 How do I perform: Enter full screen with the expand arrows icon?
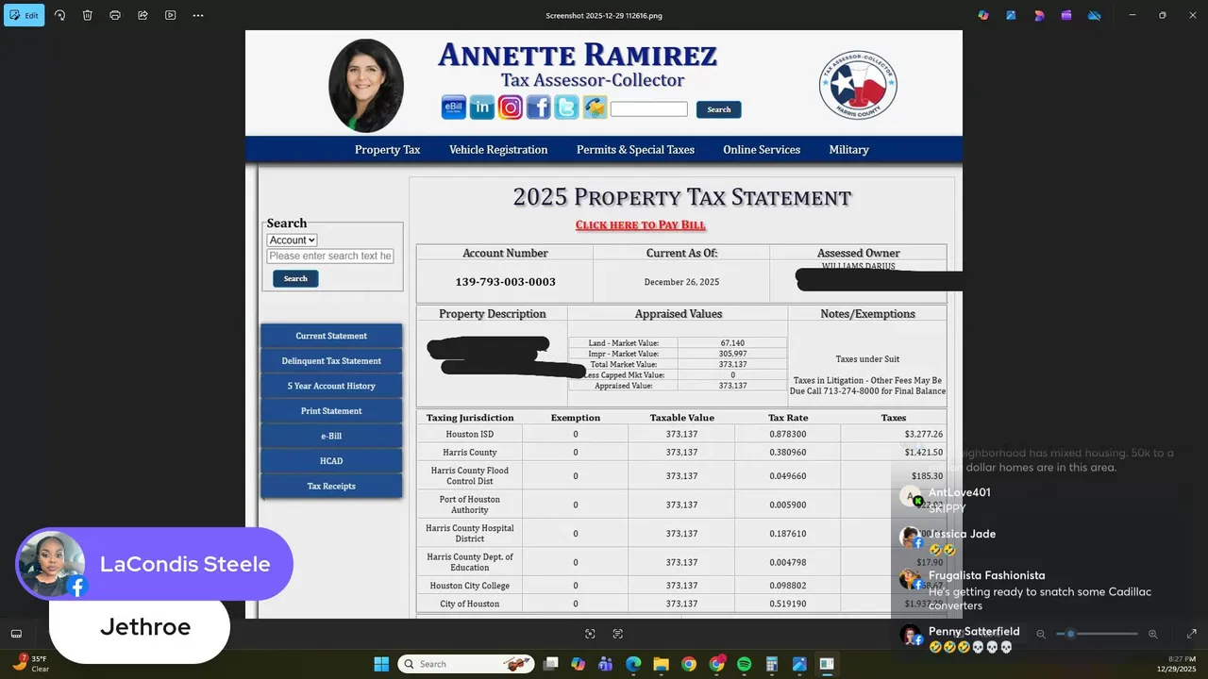pyautogui.click(x=1191, y=634)
